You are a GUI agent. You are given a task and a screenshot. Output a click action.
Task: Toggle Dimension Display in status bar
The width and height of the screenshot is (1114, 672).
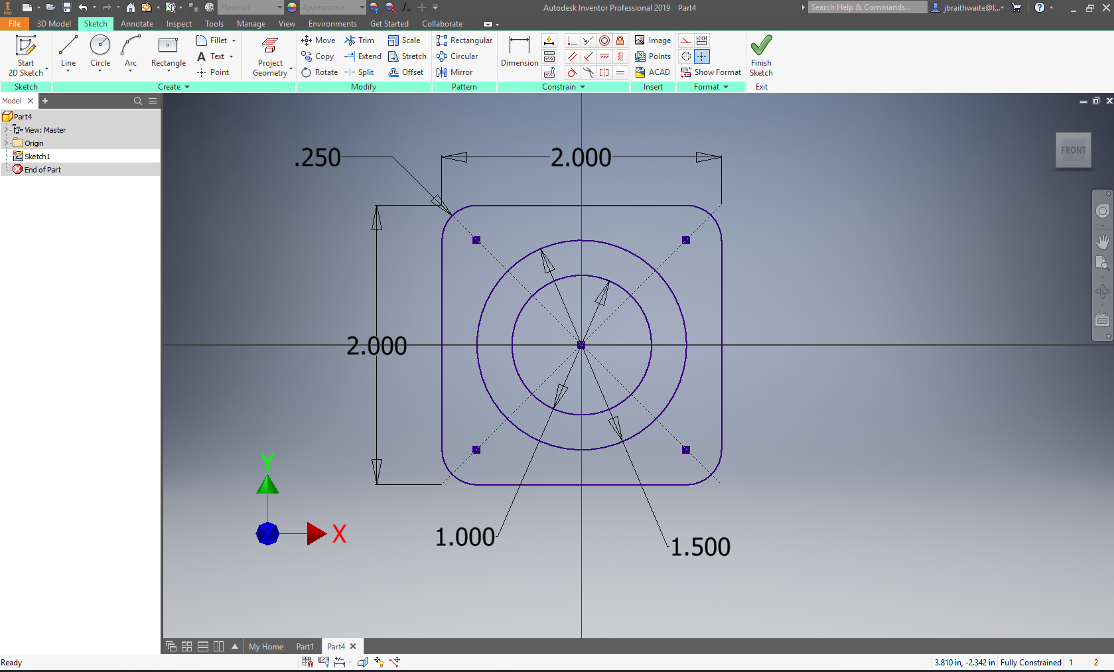[x=340, y=661]
